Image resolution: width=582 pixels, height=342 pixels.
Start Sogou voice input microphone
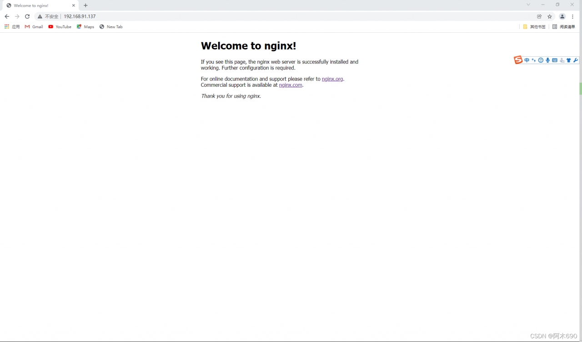tap(548, 60)
